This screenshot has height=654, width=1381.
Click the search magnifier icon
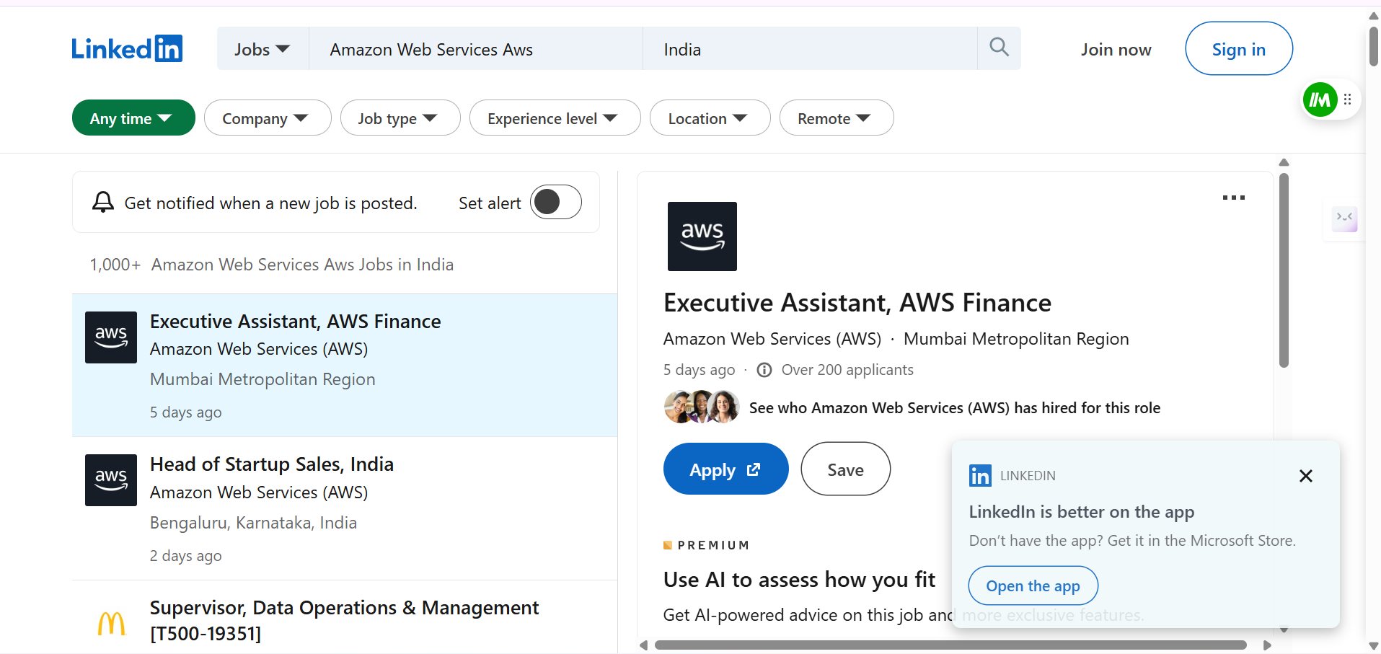999,47
